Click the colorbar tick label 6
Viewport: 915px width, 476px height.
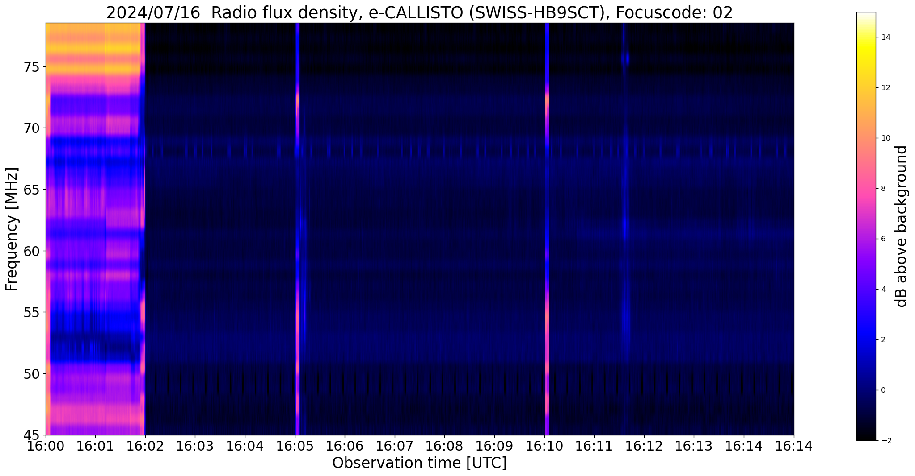(x=883, y=239)
